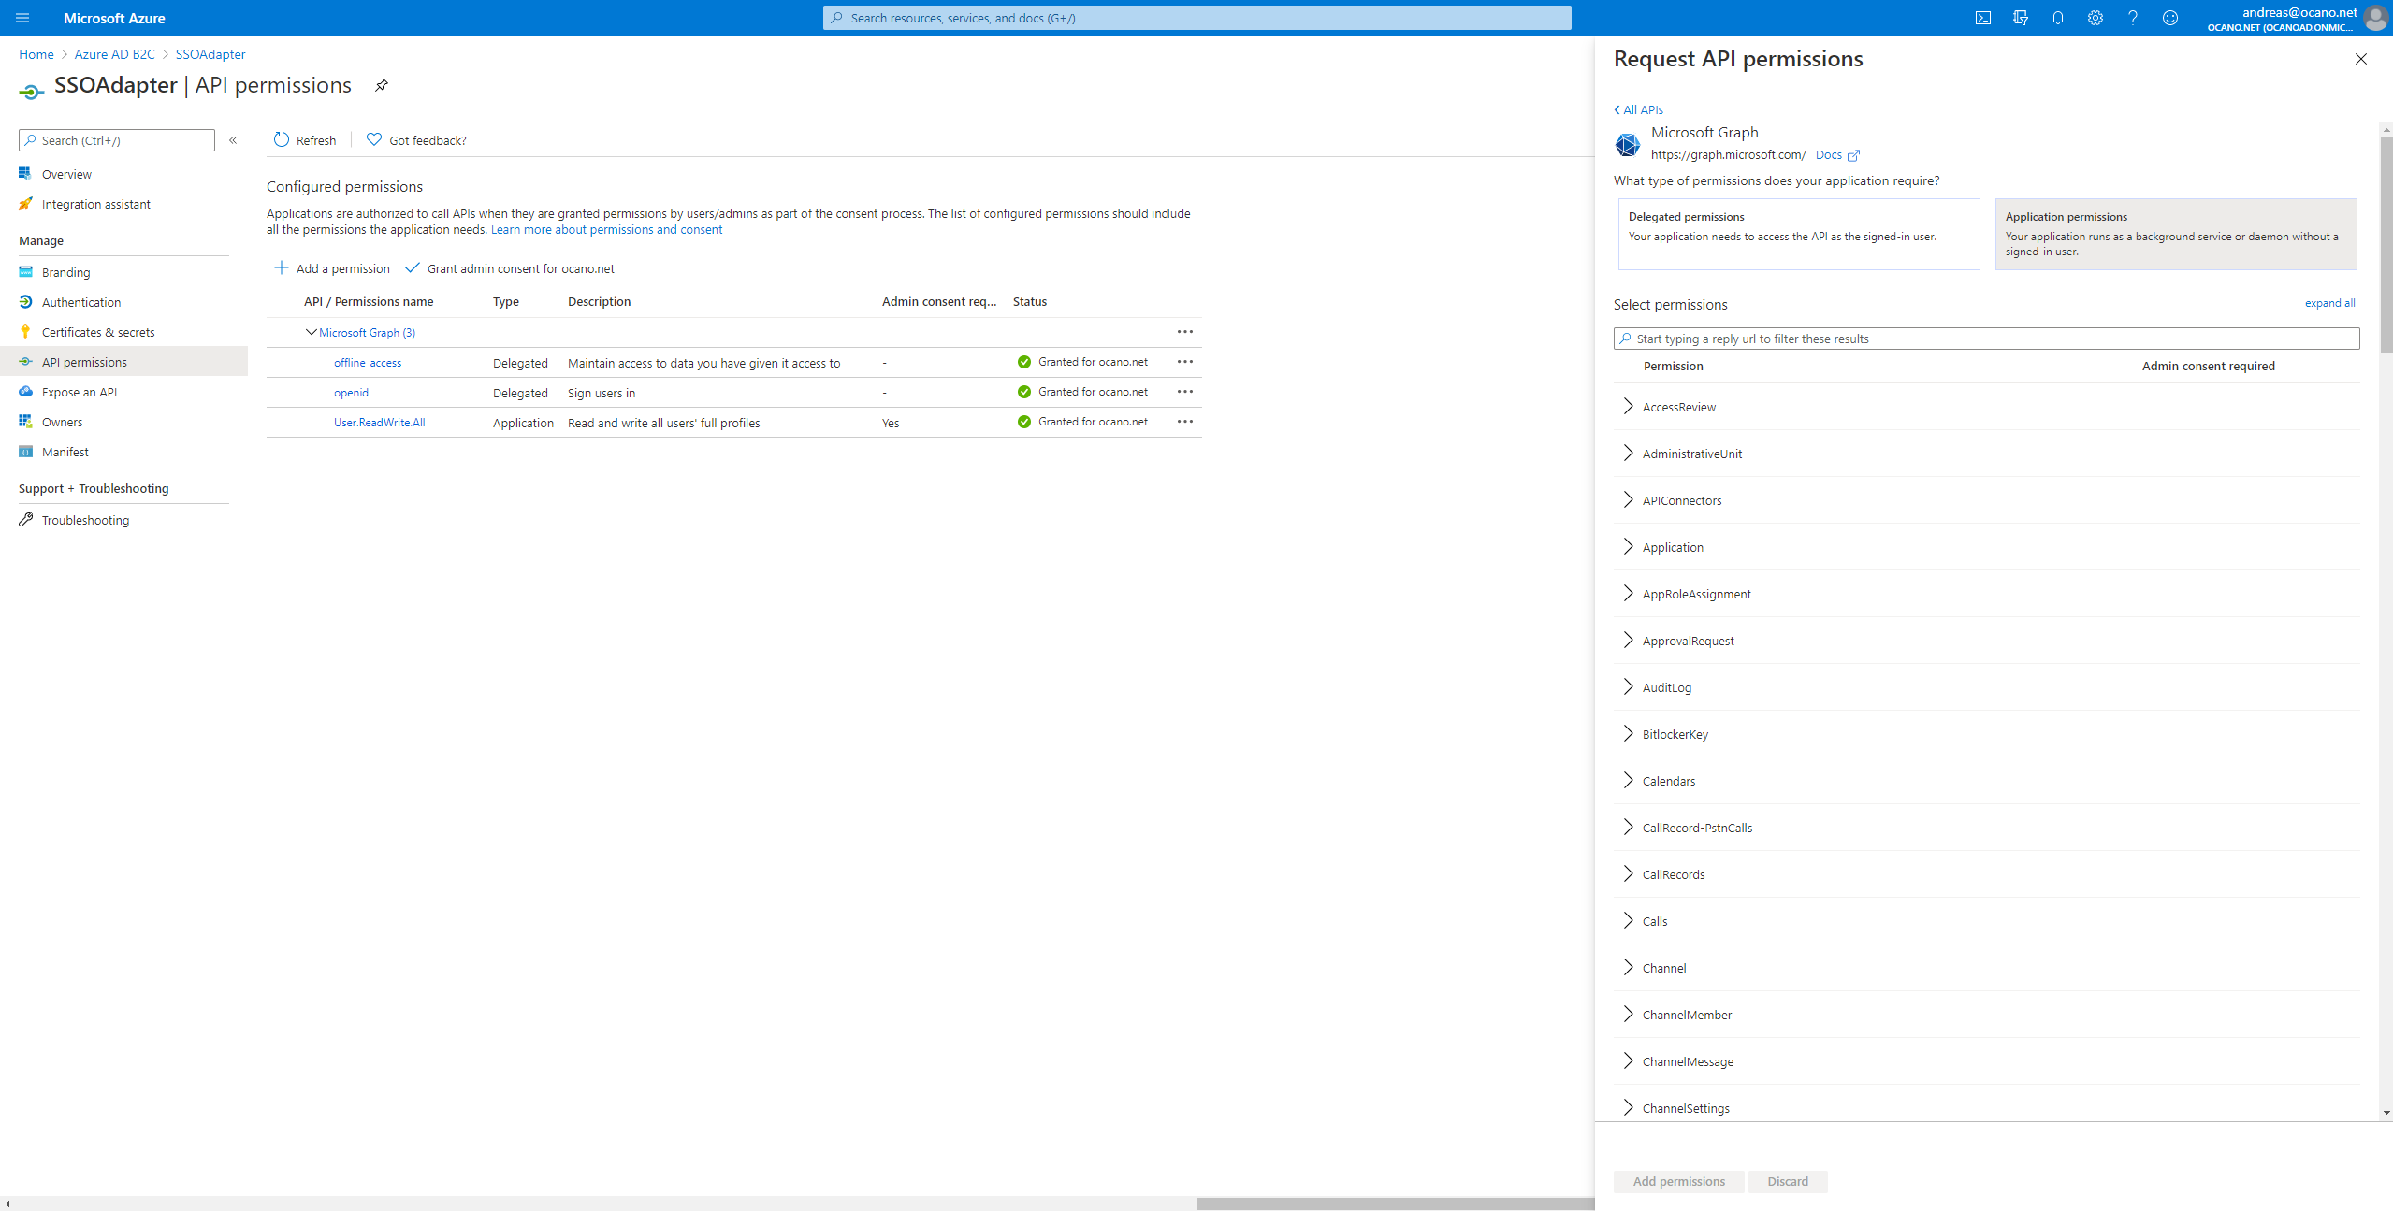Open Learn more about permissions and consent

(605, 229)
